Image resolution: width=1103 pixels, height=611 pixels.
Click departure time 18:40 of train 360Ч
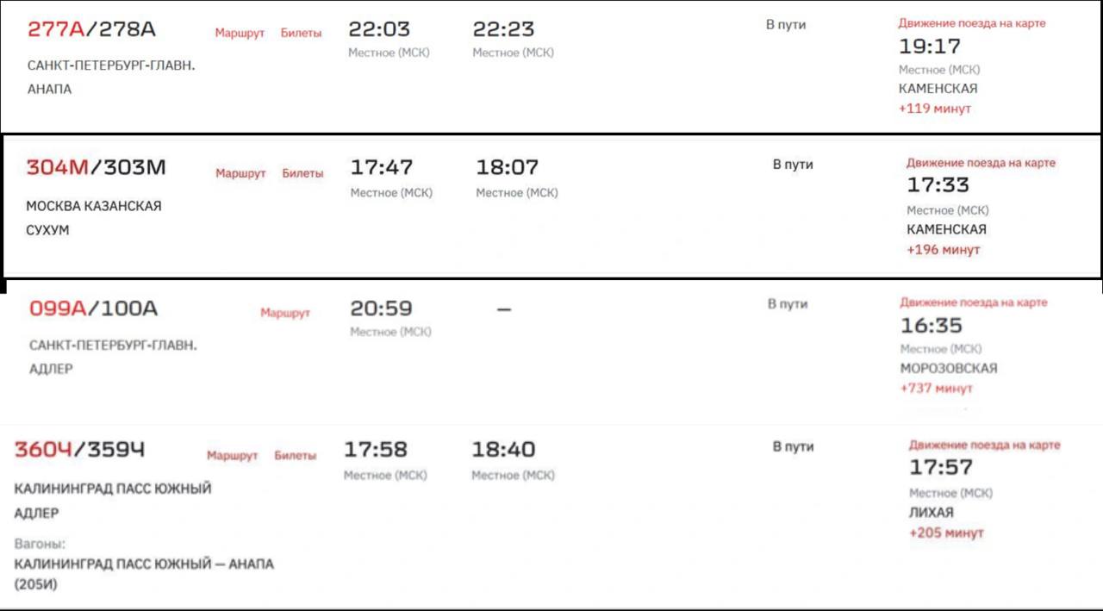point(503,450)
